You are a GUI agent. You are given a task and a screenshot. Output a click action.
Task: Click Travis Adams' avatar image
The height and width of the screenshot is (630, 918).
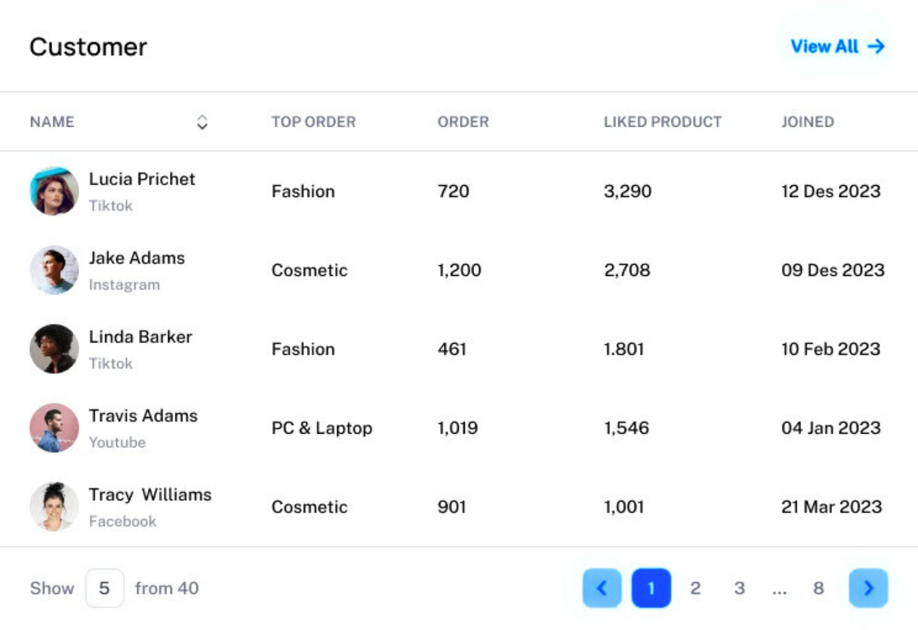pyautogui.click(x=54, y=428)
